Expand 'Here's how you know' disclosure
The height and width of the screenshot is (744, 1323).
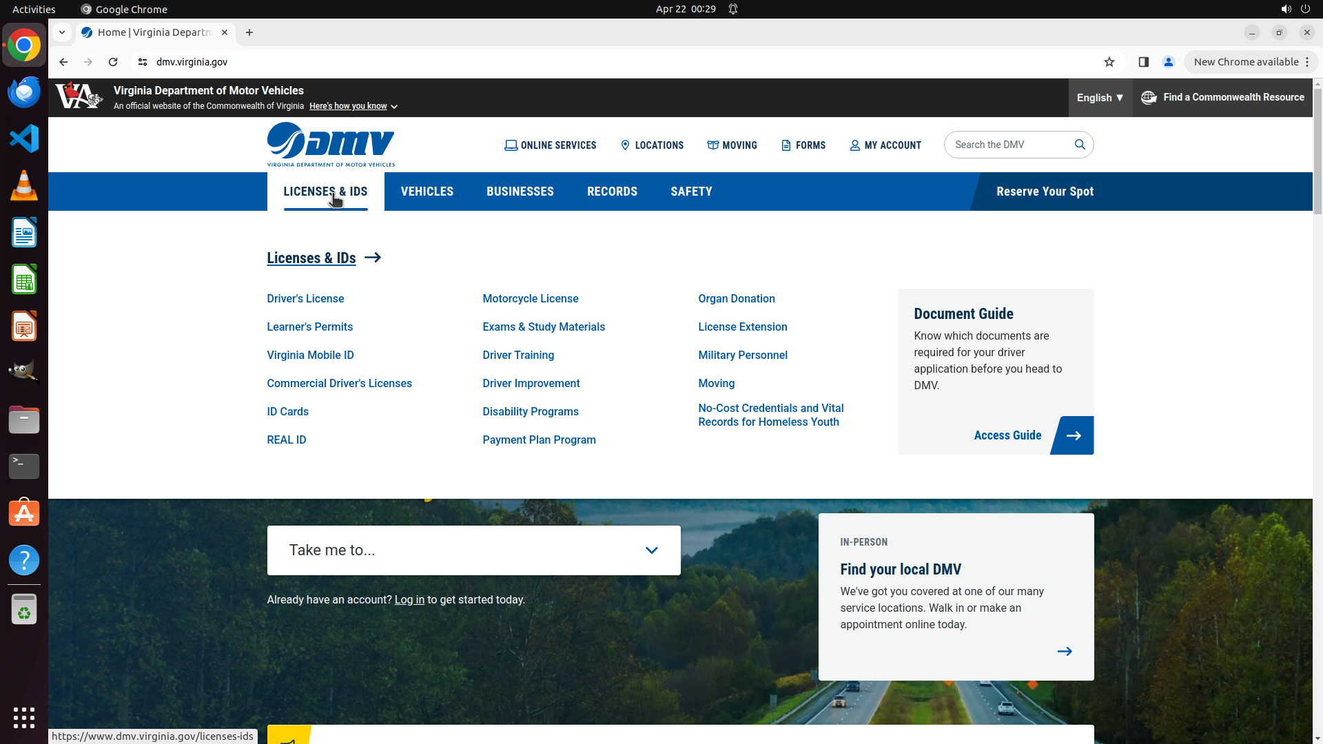353,106
